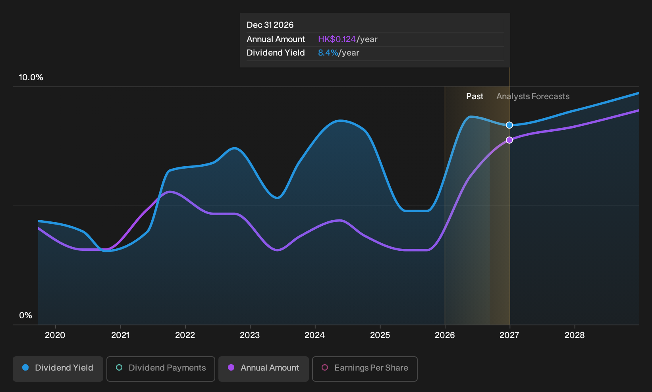Click the 2028 x-axis label
The height and width of the screenshot is (392, 652).
tap(575, 335)
